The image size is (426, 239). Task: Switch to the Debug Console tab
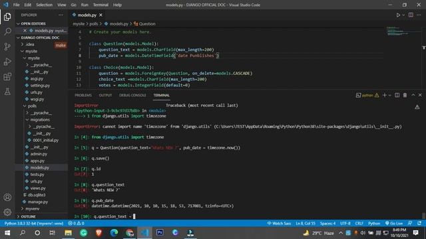132,95
